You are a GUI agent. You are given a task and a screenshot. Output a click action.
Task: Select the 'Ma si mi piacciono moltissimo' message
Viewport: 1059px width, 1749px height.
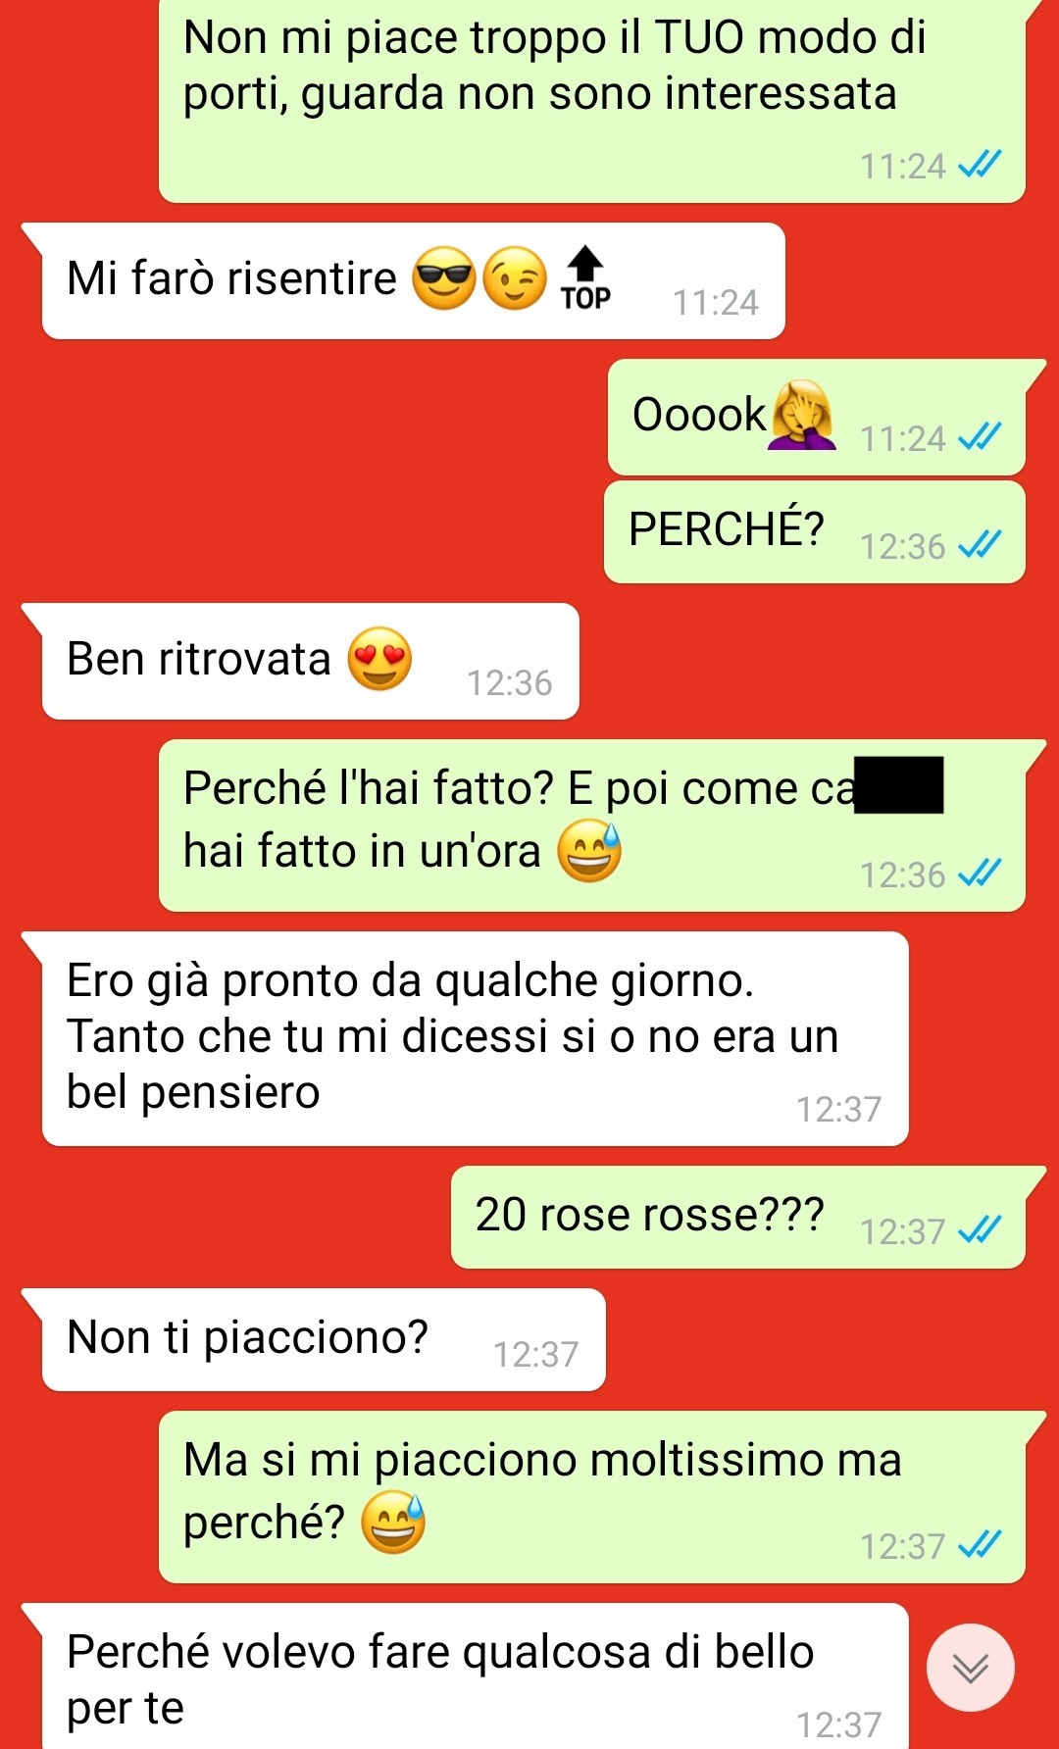[592, 1497]
